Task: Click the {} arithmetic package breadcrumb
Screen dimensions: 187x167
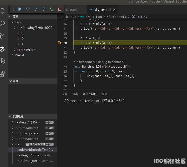Action: point(117,17)
